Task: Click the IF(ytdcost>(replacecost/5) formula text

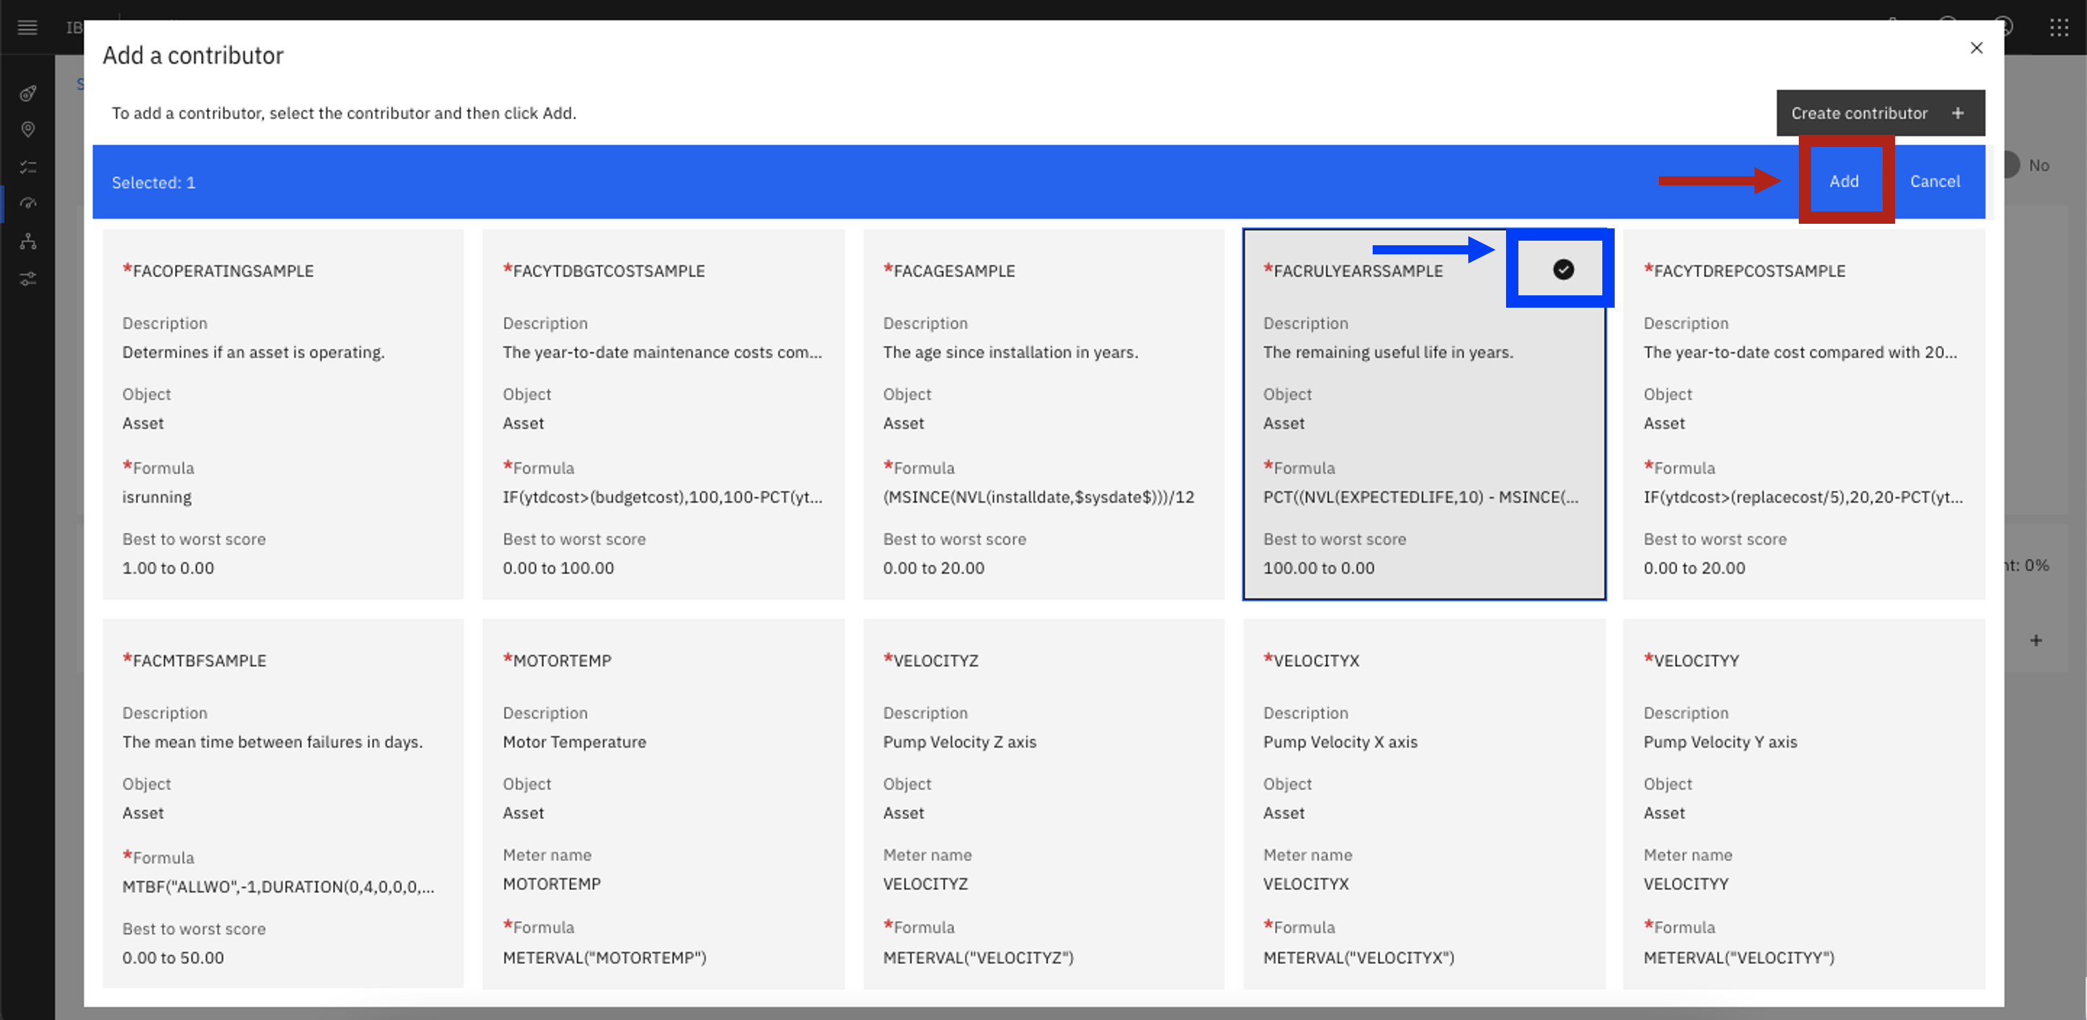Action: (x=1803, y=496)
